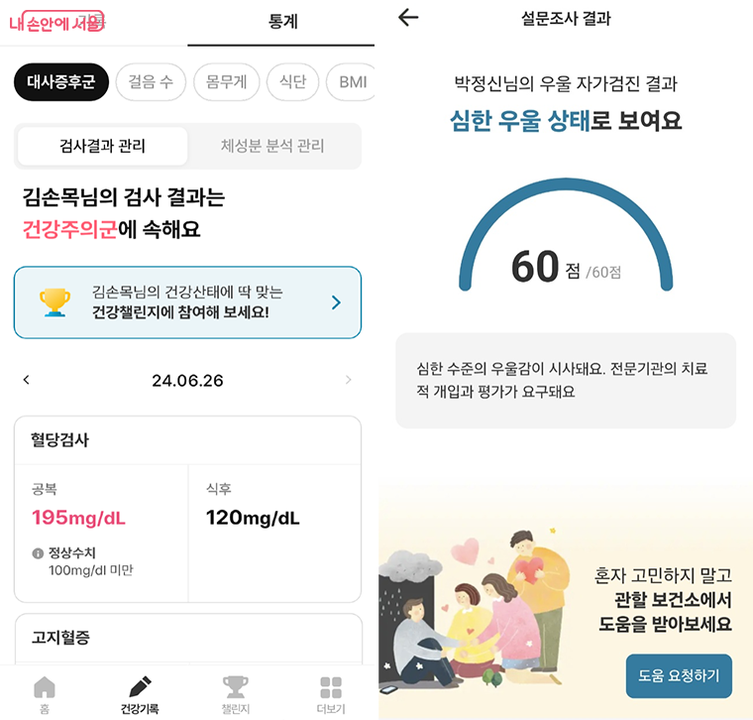Select the 몸무게 filter chip
This screenshot has width=753, height=720.
pos(227,81)
